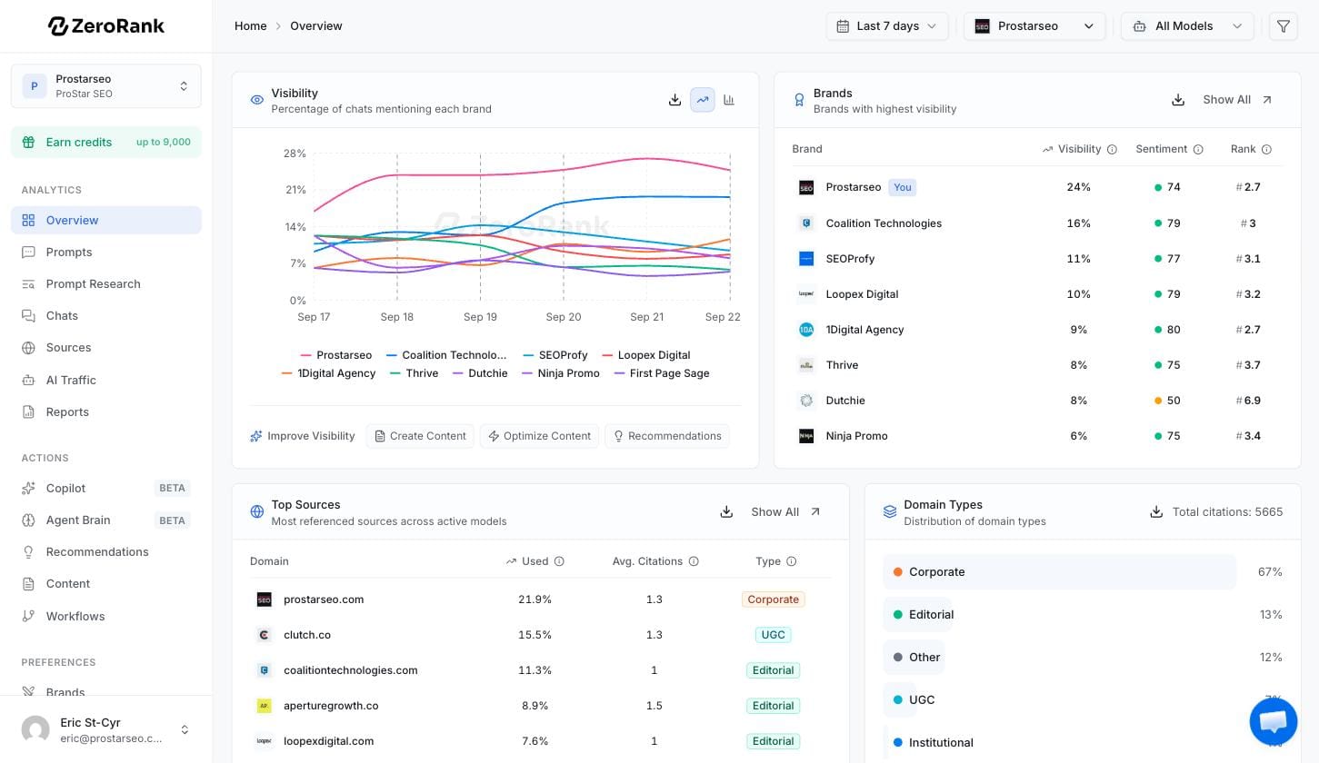Download the Top Sources table
1319x763 pixels.
726,512
